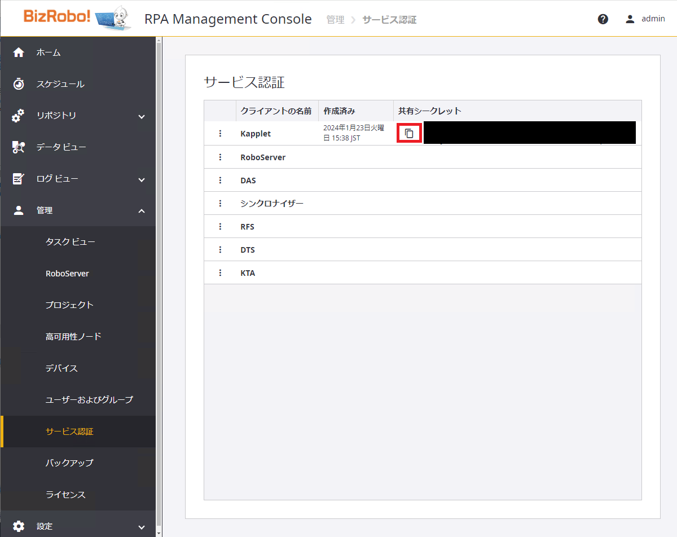The width and height of the screenshot is (677, 537).
Task: Click サービス認証 in the breadcrumb
Action: pos(389,20)
